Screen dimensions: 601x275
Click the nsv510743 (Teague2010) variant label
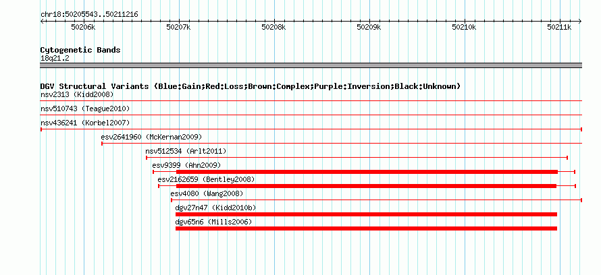point(85,109)
